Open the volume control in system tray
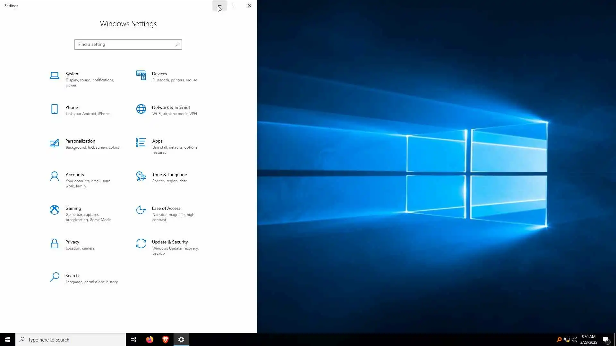Viewport: 616px width, 346px height. (x=575, y=340)
